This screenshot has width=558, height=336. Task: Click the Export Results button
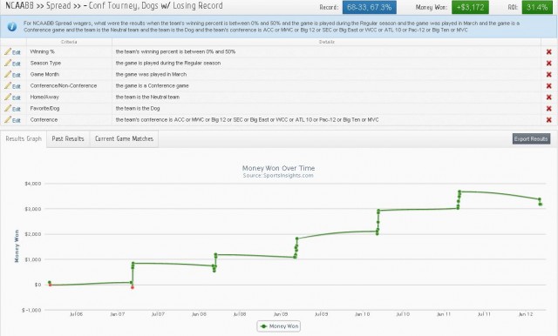[531, 139]
